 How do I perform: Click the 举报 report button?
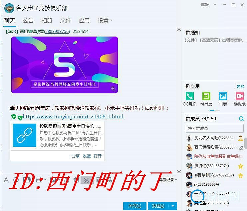point(205,5)
